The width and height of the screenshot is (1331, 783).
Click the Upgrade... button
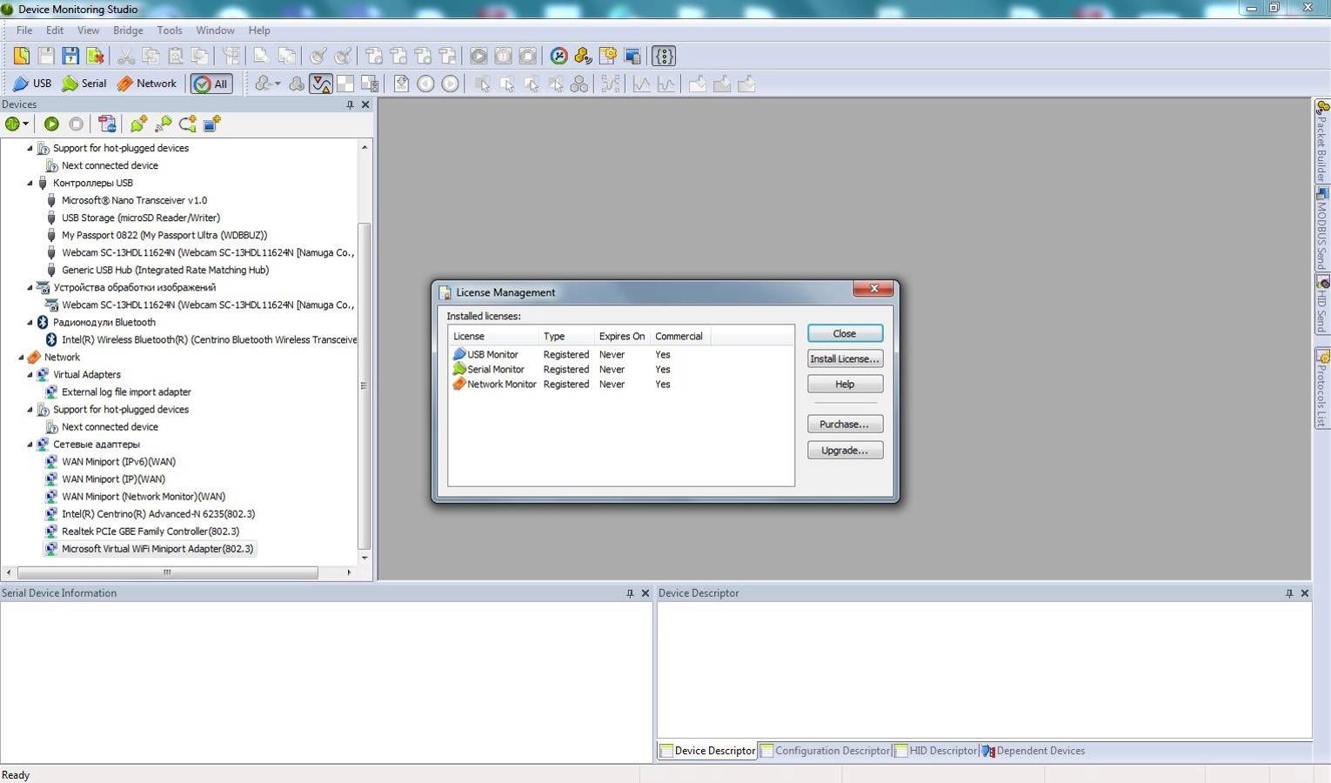(845, 450)
